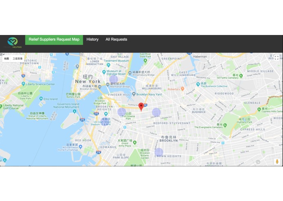The width and height of the screenshot is (283, 201).
Task: Select the red location pin marker
Action: click(x=141, y=107)
